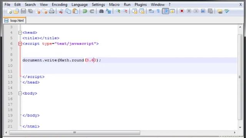Image resolution: width=246 pixels, height=138 pixels.
Task: Open the View menu
Action: pos(44,5)
